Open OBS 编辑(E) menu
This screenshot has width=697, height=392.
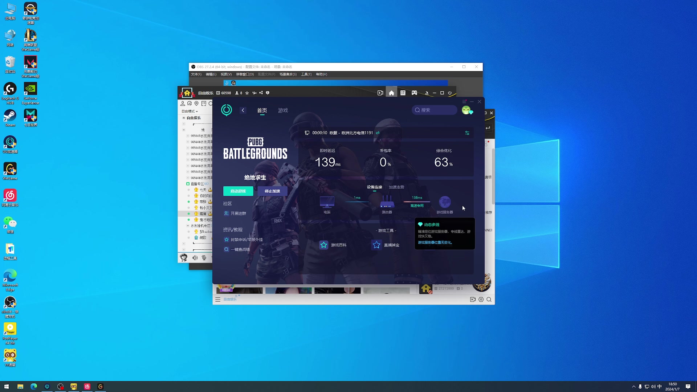tap(211, 74)
